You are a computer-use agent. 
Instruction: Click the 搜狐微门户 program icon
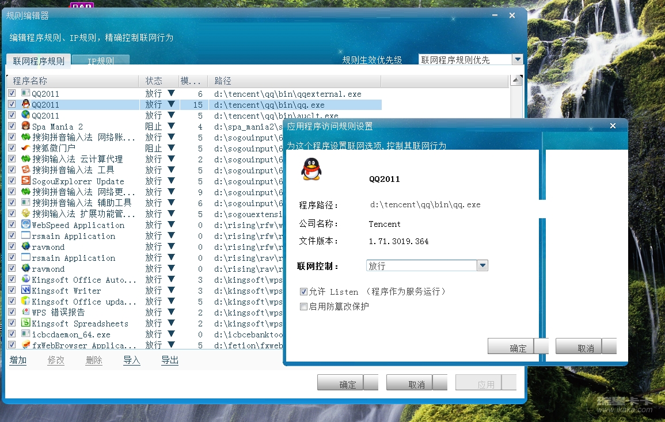[x=25, y=148]
